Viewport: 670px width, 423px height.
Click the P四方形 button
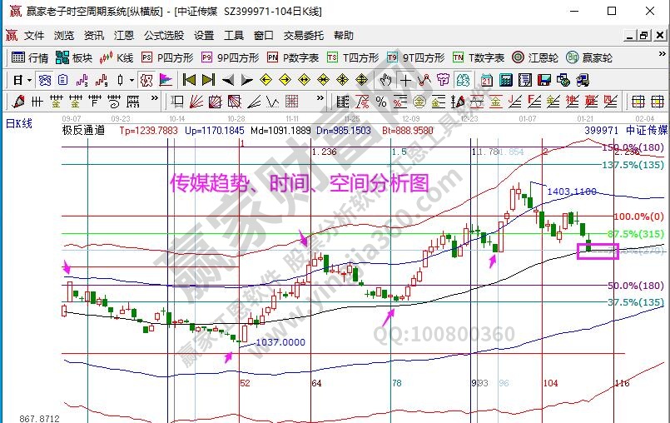click(166, 58)
